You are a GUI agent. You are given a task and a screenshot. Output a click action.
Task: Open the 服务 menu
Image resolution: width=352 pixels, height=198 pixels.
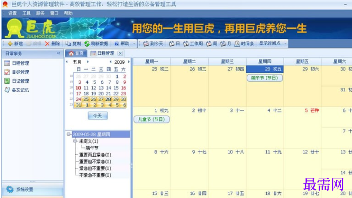coord(40,13)
